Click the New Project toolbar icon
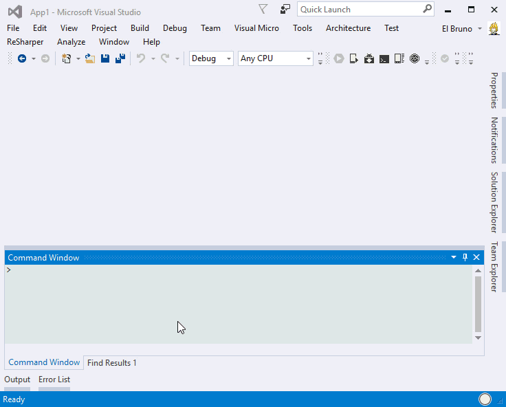 coord(67,59)
